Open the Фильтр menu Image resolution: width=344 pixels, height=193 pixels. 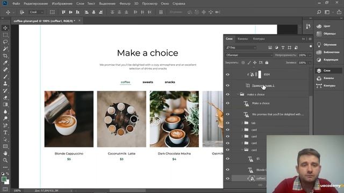[x=125, y=4]
